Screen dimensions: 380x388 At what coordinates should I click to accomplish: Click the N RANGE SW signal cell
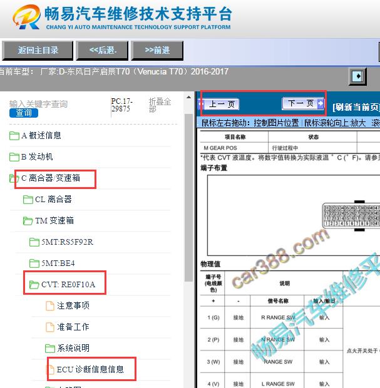tap(278, 340)
